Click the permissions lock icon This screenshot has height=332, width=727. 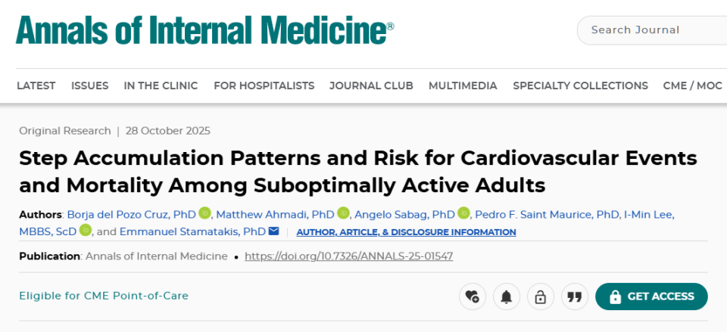click(x=541, y=296)
